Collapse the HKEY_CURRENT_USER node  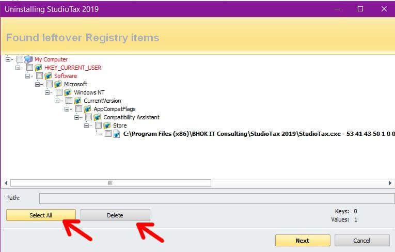(18, 68)
